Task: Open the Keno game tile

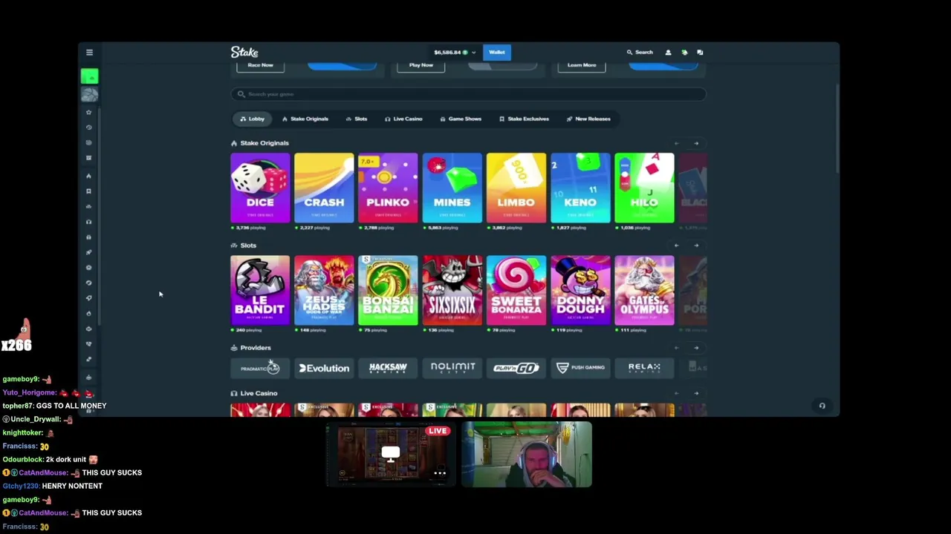Action: [x=580, y=188]
